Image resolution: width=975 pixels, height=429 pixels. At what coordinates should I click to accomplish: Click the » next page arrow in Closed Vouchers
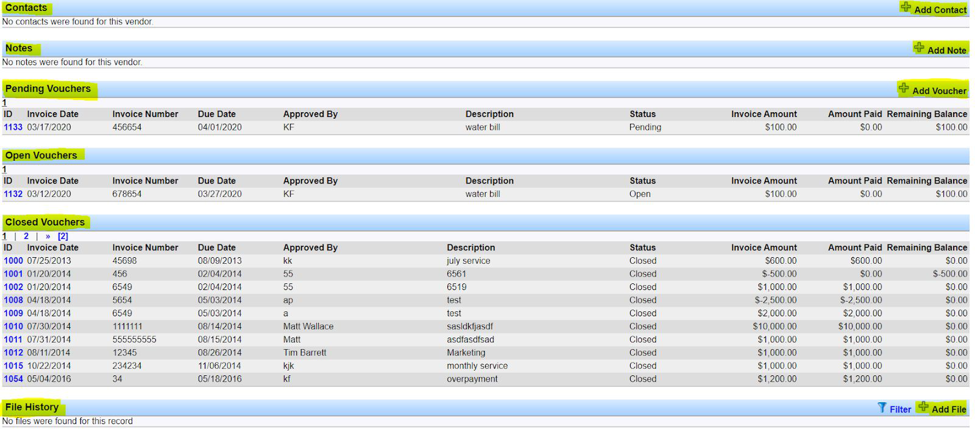coord(48,236)
